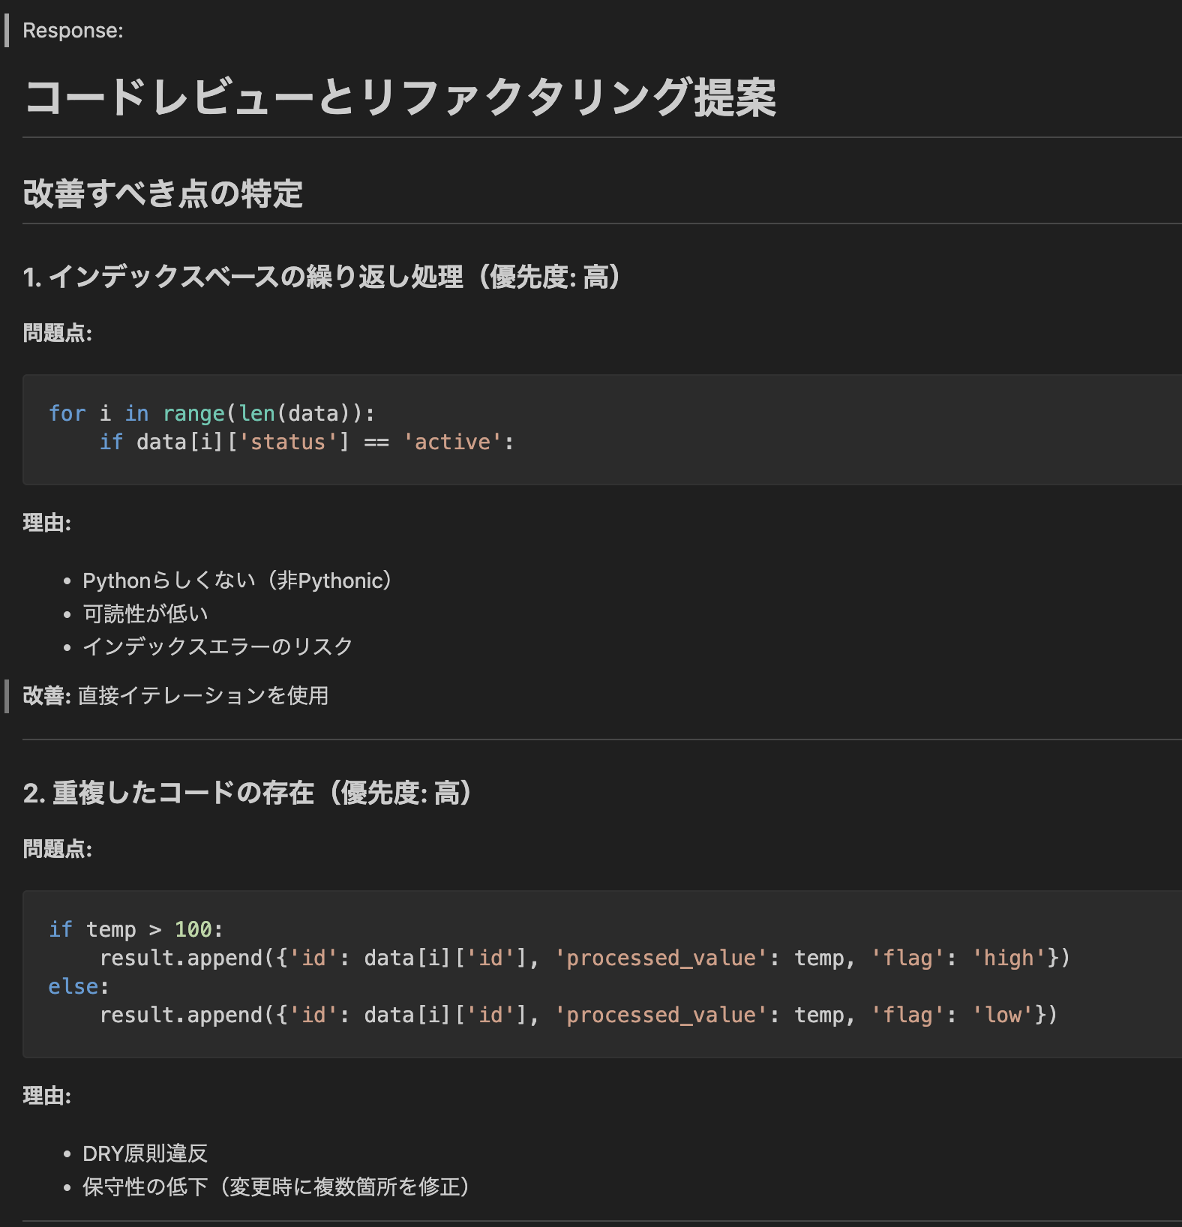
Task: Click the 'インデックスエラーのリスク' bullet
Action: (217, 646)
